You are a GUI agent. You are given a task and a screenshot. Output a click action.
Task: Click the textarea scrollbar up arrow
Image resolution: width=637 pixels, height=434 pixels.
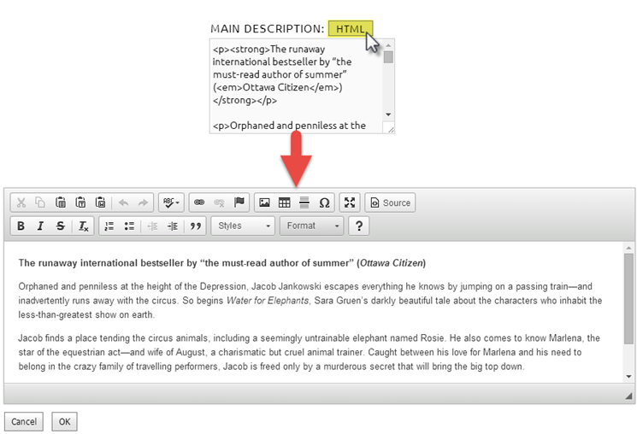tap(388, 44)
